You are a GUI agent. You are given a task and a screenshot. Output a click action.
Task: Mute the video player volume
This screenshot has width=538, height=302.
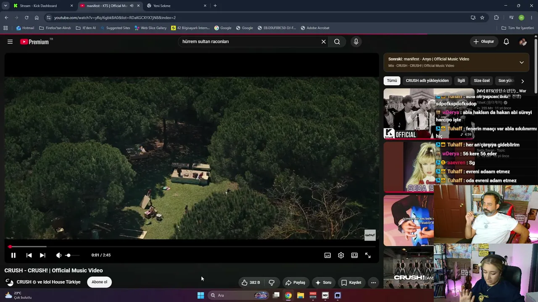click(x=58, y=255)
